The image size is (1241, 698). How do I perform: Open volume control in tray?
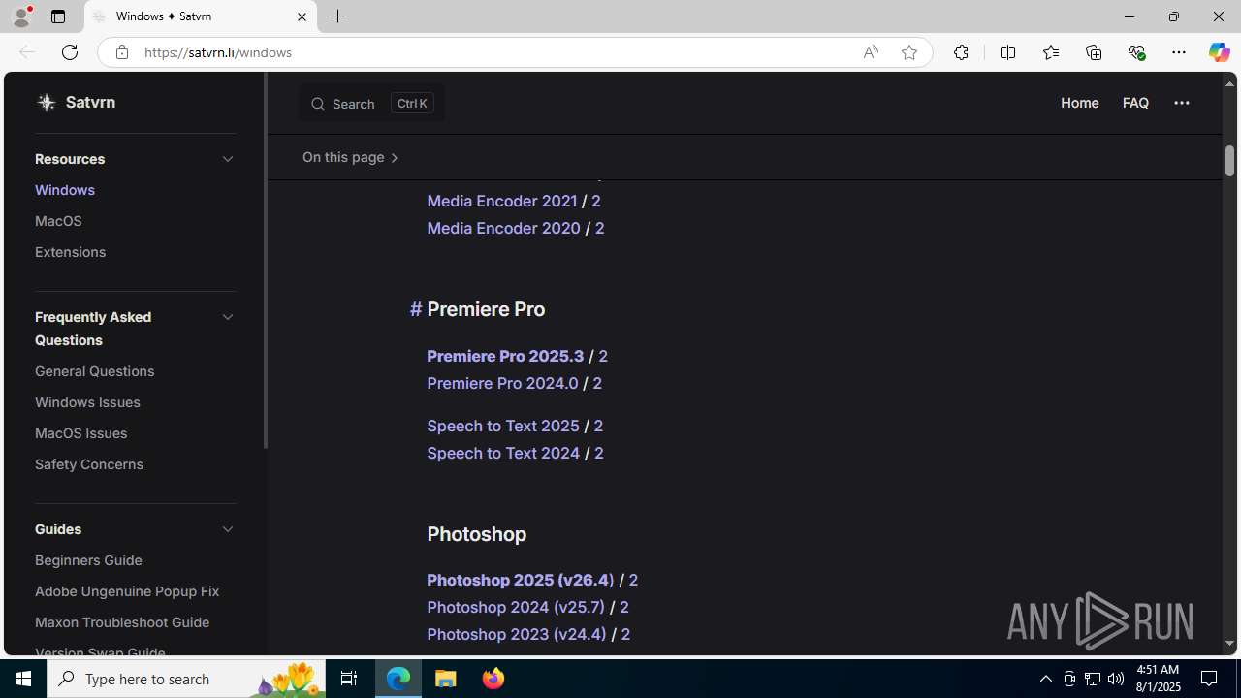click(1115, 679)
